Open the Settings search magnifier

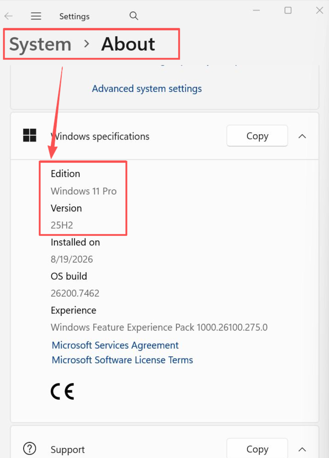pos(134,16)
